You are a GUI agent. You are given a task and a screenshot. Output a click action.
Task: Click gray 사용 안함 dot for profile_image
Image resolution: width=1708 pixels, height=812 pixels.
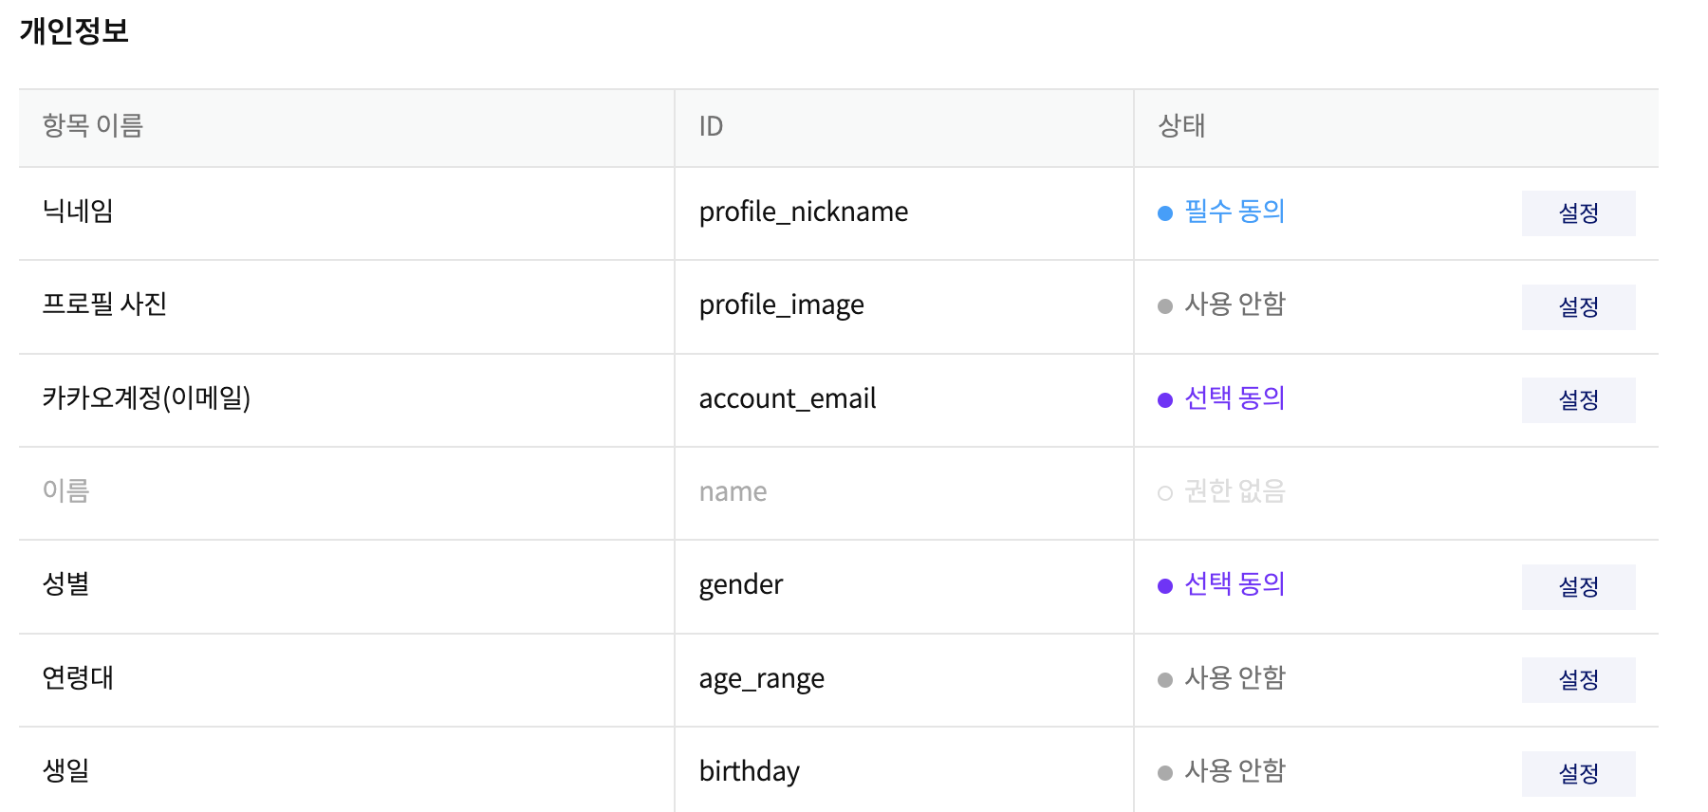coord(1165,306)
